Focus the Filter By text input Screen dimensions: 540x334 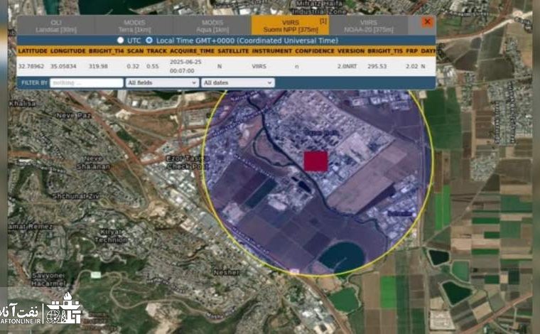point(87,82)
